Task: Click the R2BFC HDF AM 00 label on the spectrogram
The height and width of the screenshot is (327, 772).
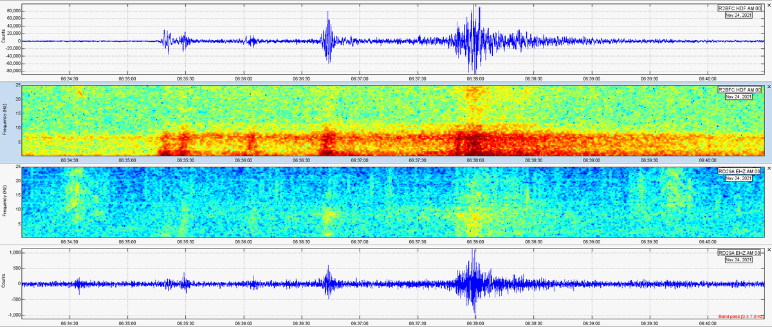Action: coord(740,89)
